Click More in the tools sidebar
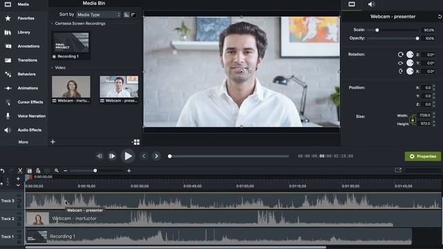Image resolution: width=443 pixels, height=249 pixels. (23, 142)
